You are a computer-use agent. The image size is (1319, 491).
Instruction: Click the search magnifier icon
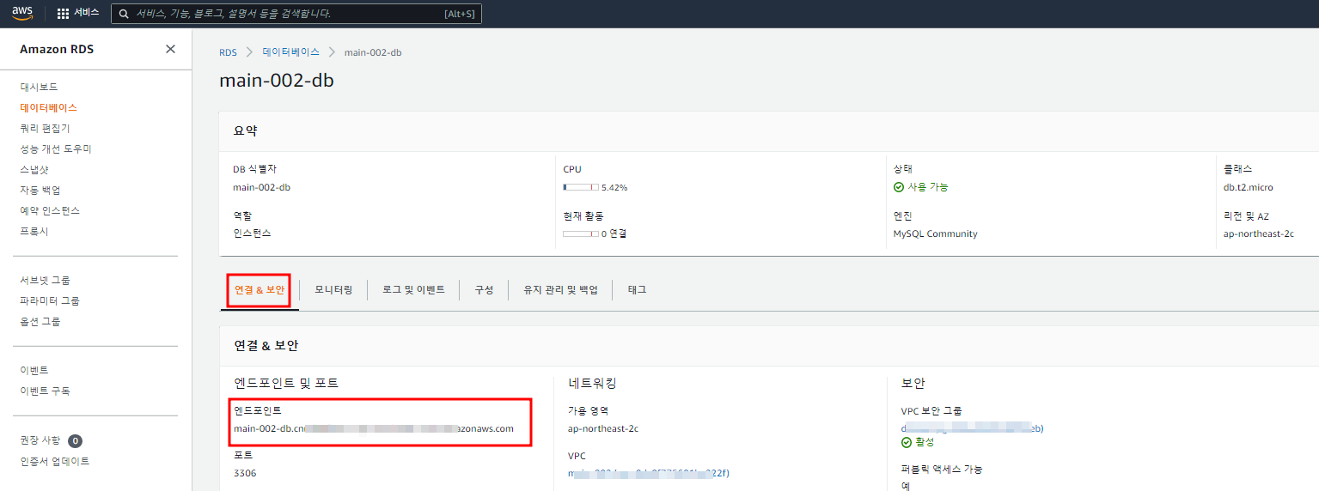click(x=125, y=14)
